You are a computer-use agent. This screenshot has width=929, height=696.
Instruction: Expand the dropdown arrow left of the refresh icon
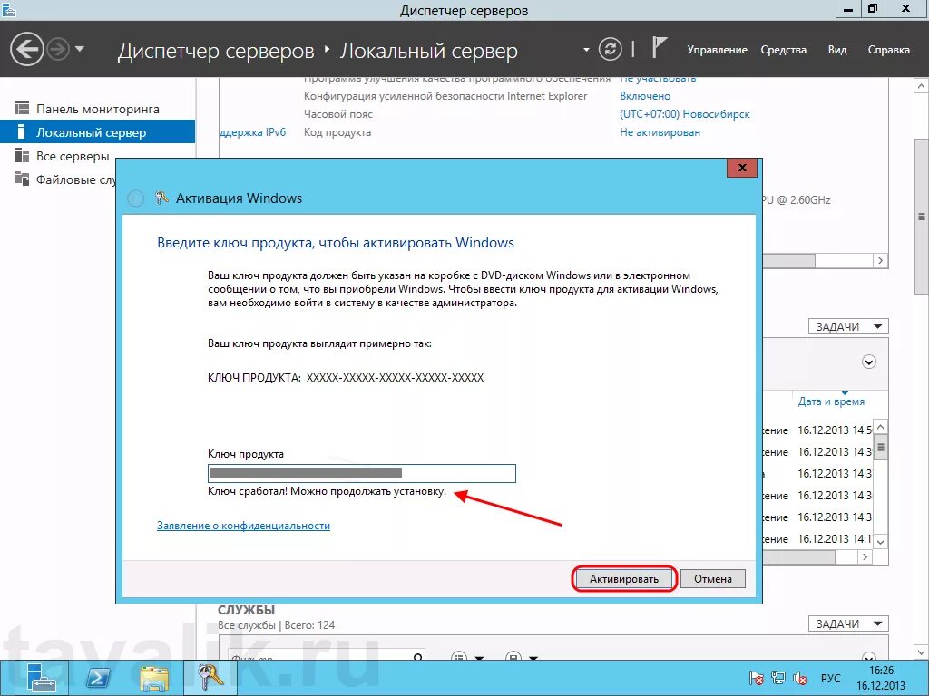pyautogui.click(x=586, y=50)
